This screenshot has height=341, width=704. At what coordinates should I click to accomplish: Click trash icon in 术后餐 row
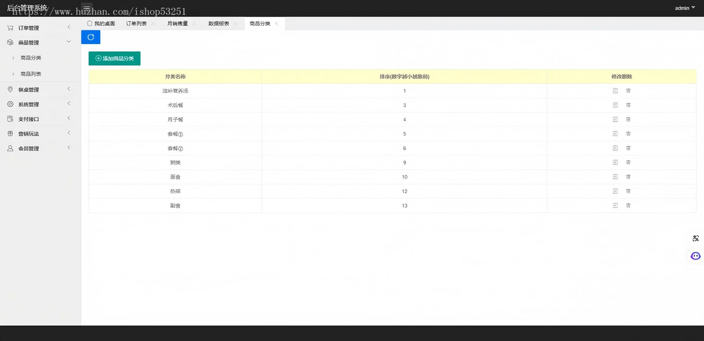coord(628,105)
